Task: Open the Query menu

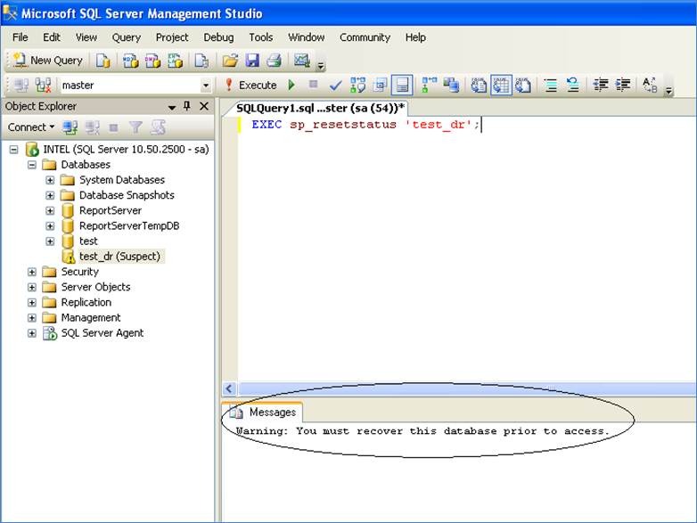Action: coord(127,37)
